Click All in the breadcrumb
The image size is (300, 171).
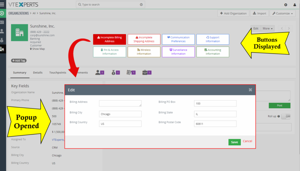pos(34,13)
